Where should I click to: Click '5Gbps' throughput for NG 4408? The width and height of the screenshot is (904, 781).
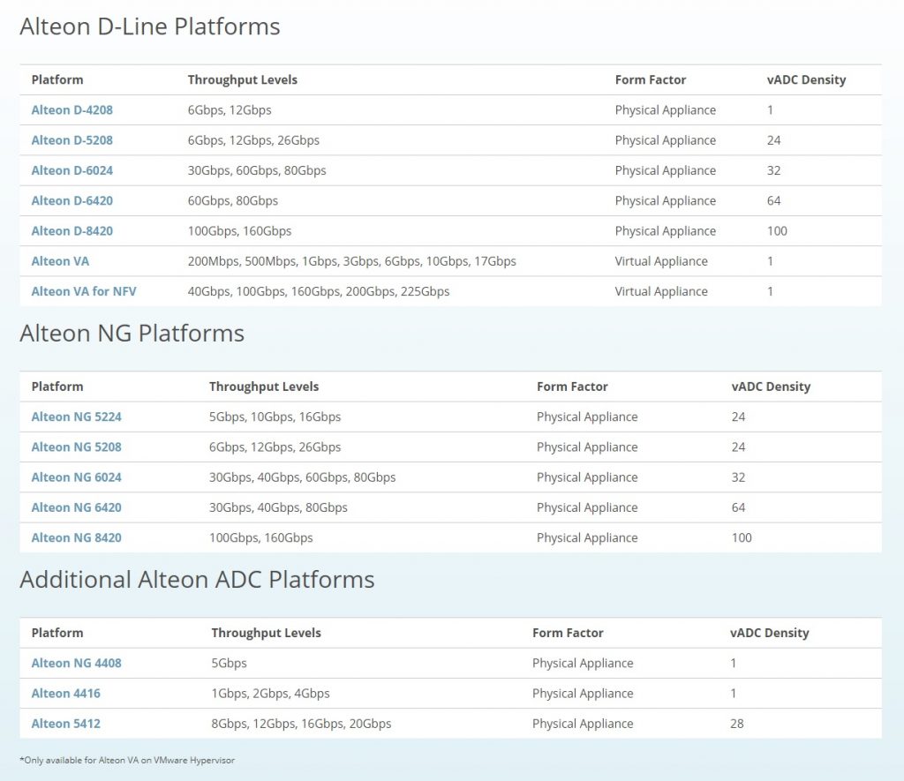(229, 664)
